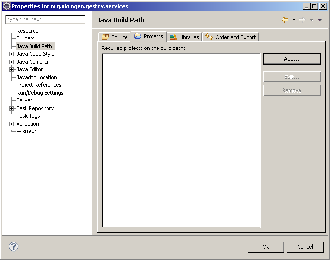Viewport: 330px width, 260px height.
Task: Open the back history dropdown arrow
Action: 294,20
